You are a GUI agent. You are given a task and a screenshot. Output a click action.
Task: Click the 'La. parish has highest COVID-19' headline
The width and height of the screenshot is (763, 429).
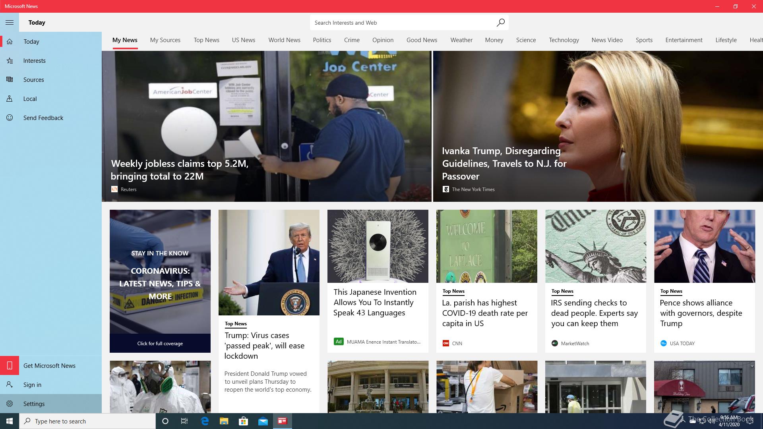click(x=485, y=313)
